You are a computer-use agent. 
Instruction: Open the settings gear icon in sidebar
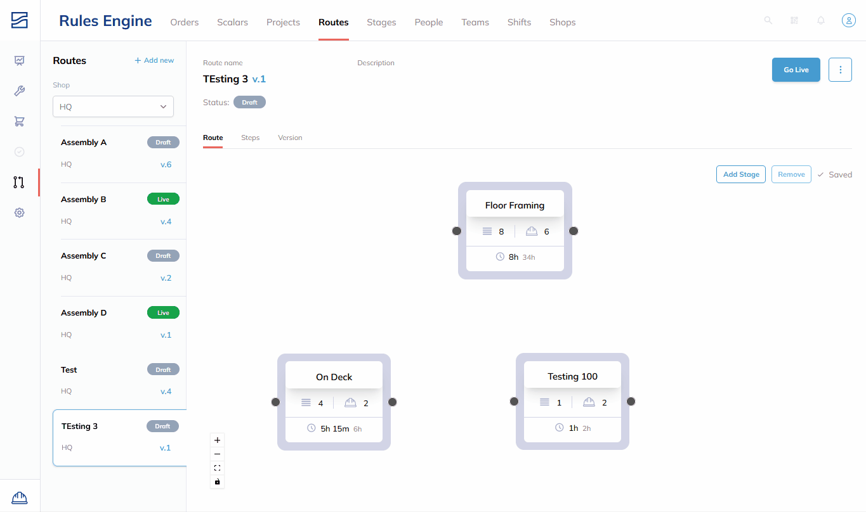[20, 213]
